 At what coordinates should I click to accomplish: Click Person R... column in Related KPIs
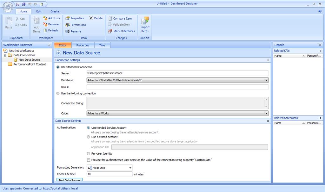coord(314,56)
